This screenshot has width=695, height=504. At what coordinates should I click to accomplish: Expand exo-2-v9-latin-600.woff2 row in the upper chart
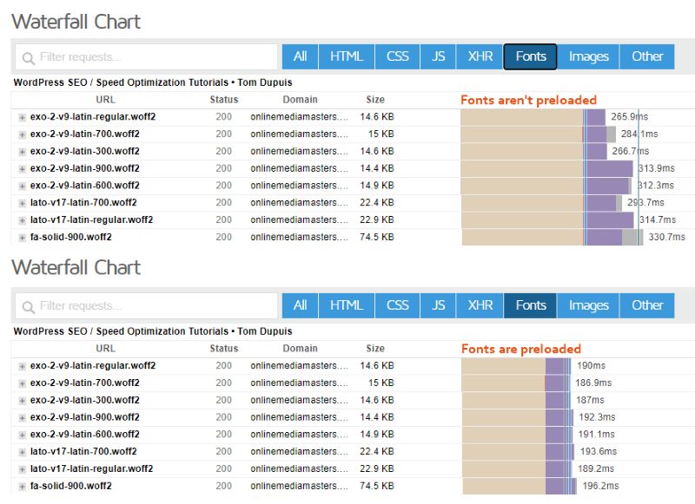point(22,186)
